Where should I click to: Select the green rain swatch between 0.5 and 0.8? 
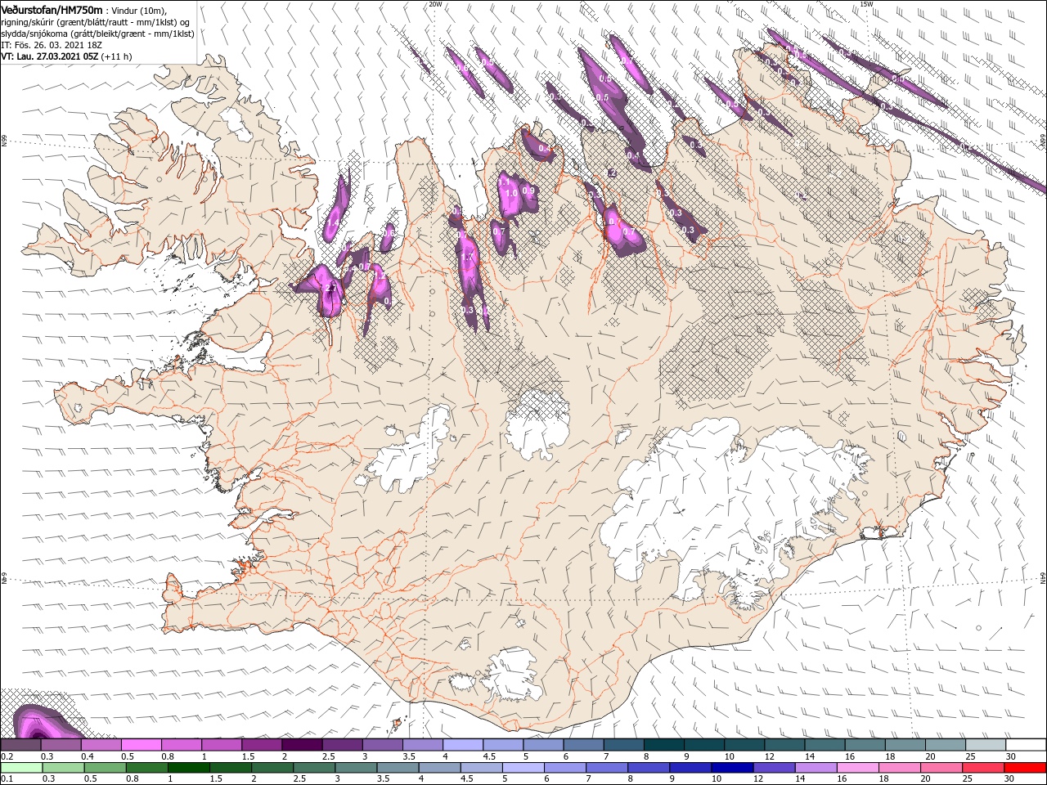105,768
